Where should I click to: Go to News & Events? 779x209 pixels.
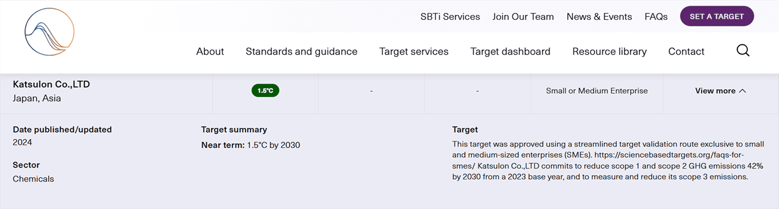coord(599,16)
